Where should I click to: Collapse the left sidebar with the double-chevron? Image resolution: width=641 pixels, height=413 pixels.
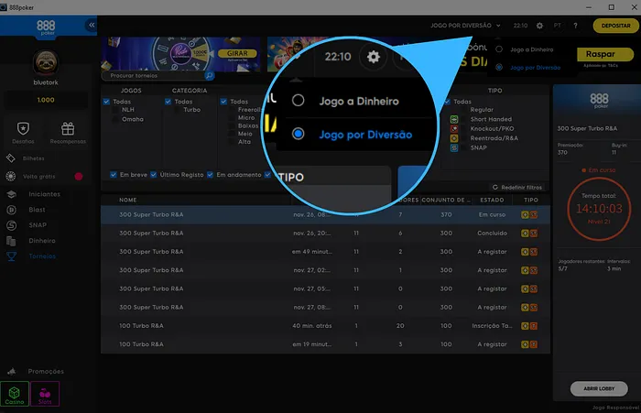92,25
